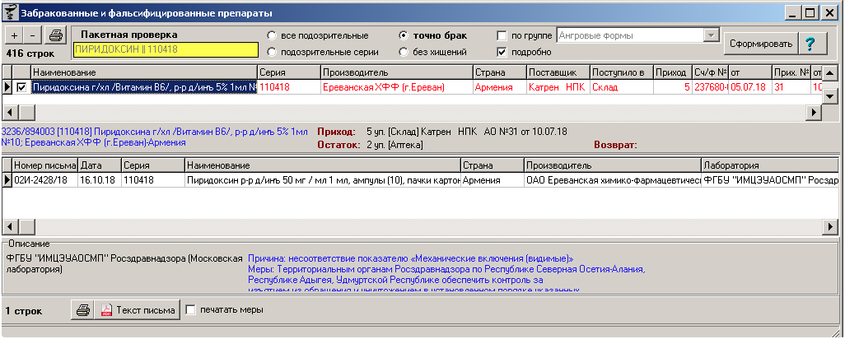Click the blue 'Причина: несоответствие показателю' text
The image size is (845, 339).
click(411, 258)
